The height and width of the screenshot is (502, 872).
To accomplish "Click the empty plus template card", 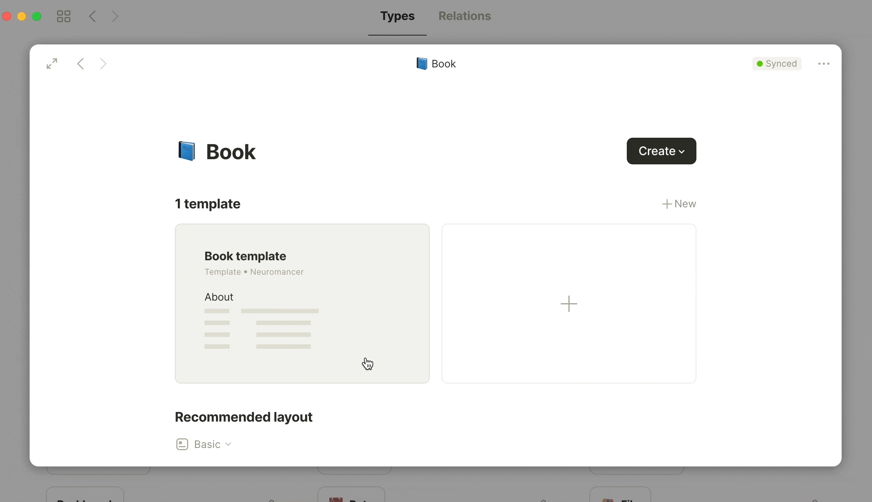I will (x=569, y=303).
